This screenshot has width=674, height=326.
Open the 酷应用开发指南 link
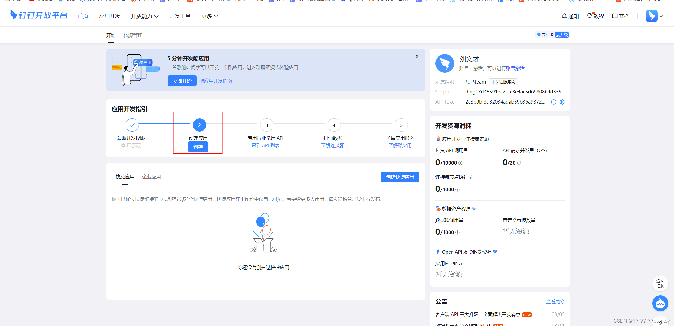click(216, 81)
